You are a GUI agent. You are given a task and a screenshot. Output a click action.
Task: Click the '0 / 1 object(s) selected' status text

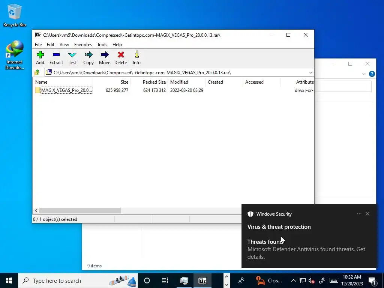55,219
